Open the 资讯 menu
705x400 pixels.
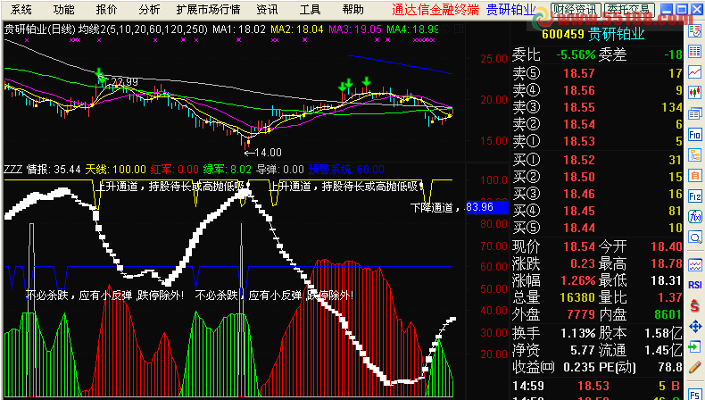click(x=267, y=9)
